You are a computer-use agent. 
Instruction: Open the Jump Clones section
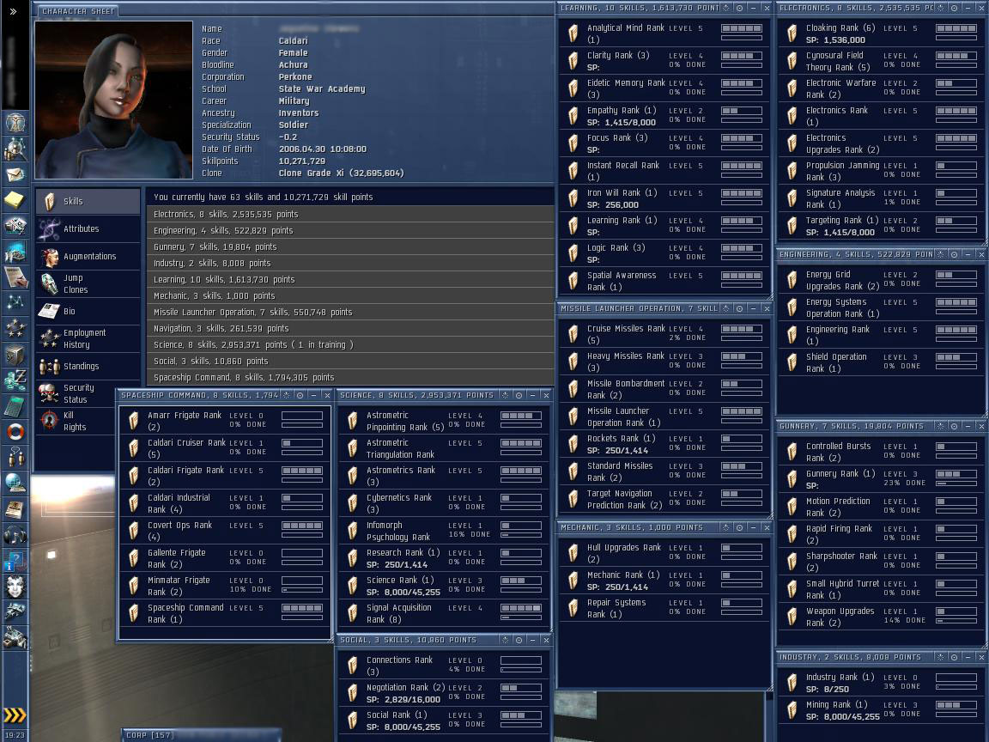88,284
